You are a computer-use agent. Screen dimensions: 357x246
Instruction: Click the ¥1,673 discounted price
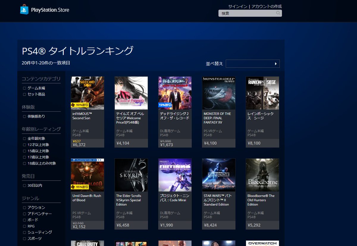coord(166,145)
